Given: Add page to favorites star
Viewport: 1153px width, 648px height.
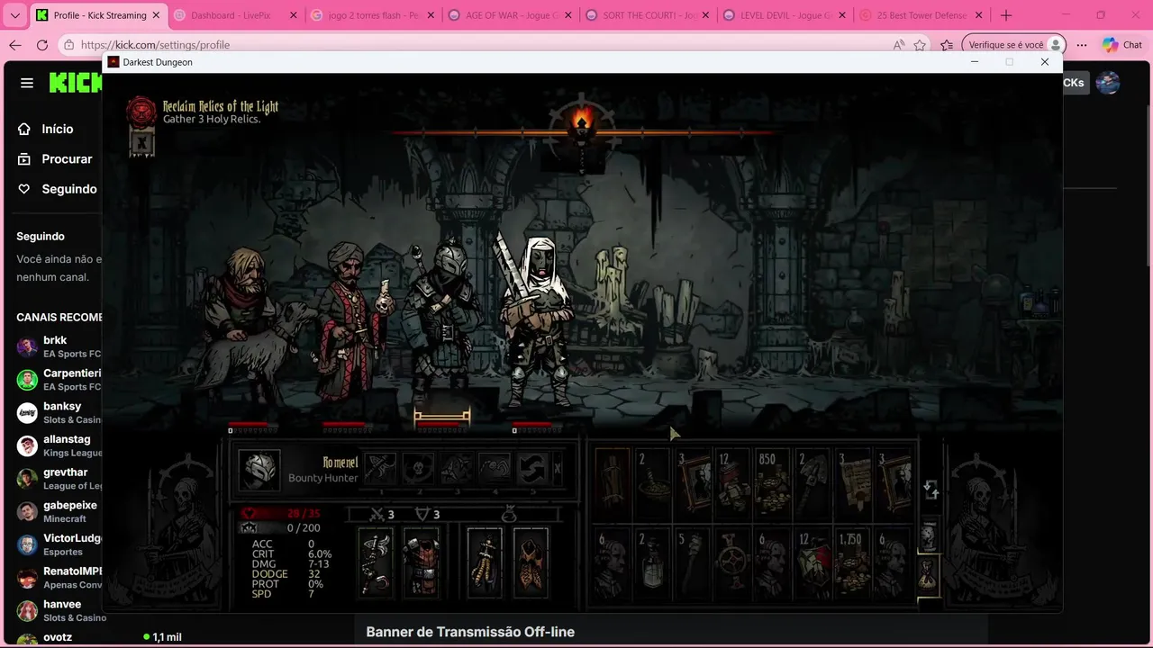Looking at the screenshot, I should point(920,45).
